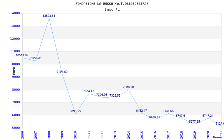The height and width of the screenshot is (140, 224).
Task: Click y-axis tick 7000
Action: pyautogui.click(x=16, y=102)
